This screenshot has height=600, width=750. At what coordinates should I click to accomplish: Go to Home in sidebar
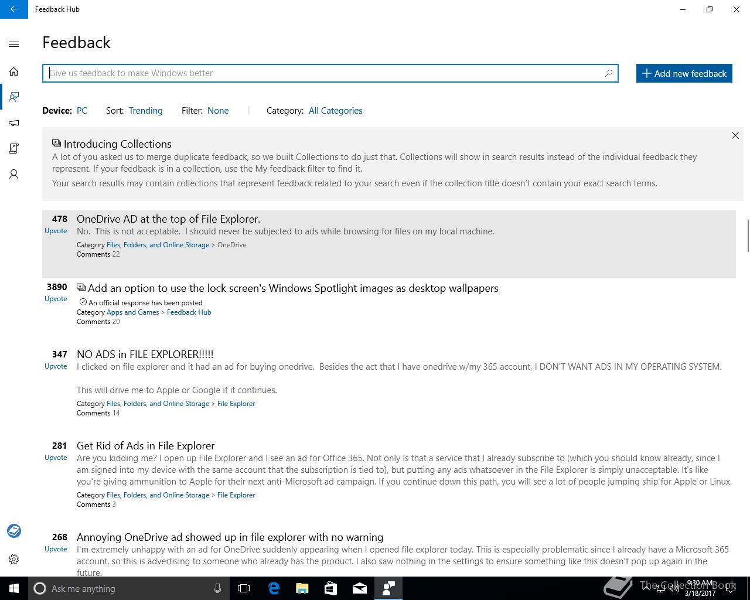[14, 71]
